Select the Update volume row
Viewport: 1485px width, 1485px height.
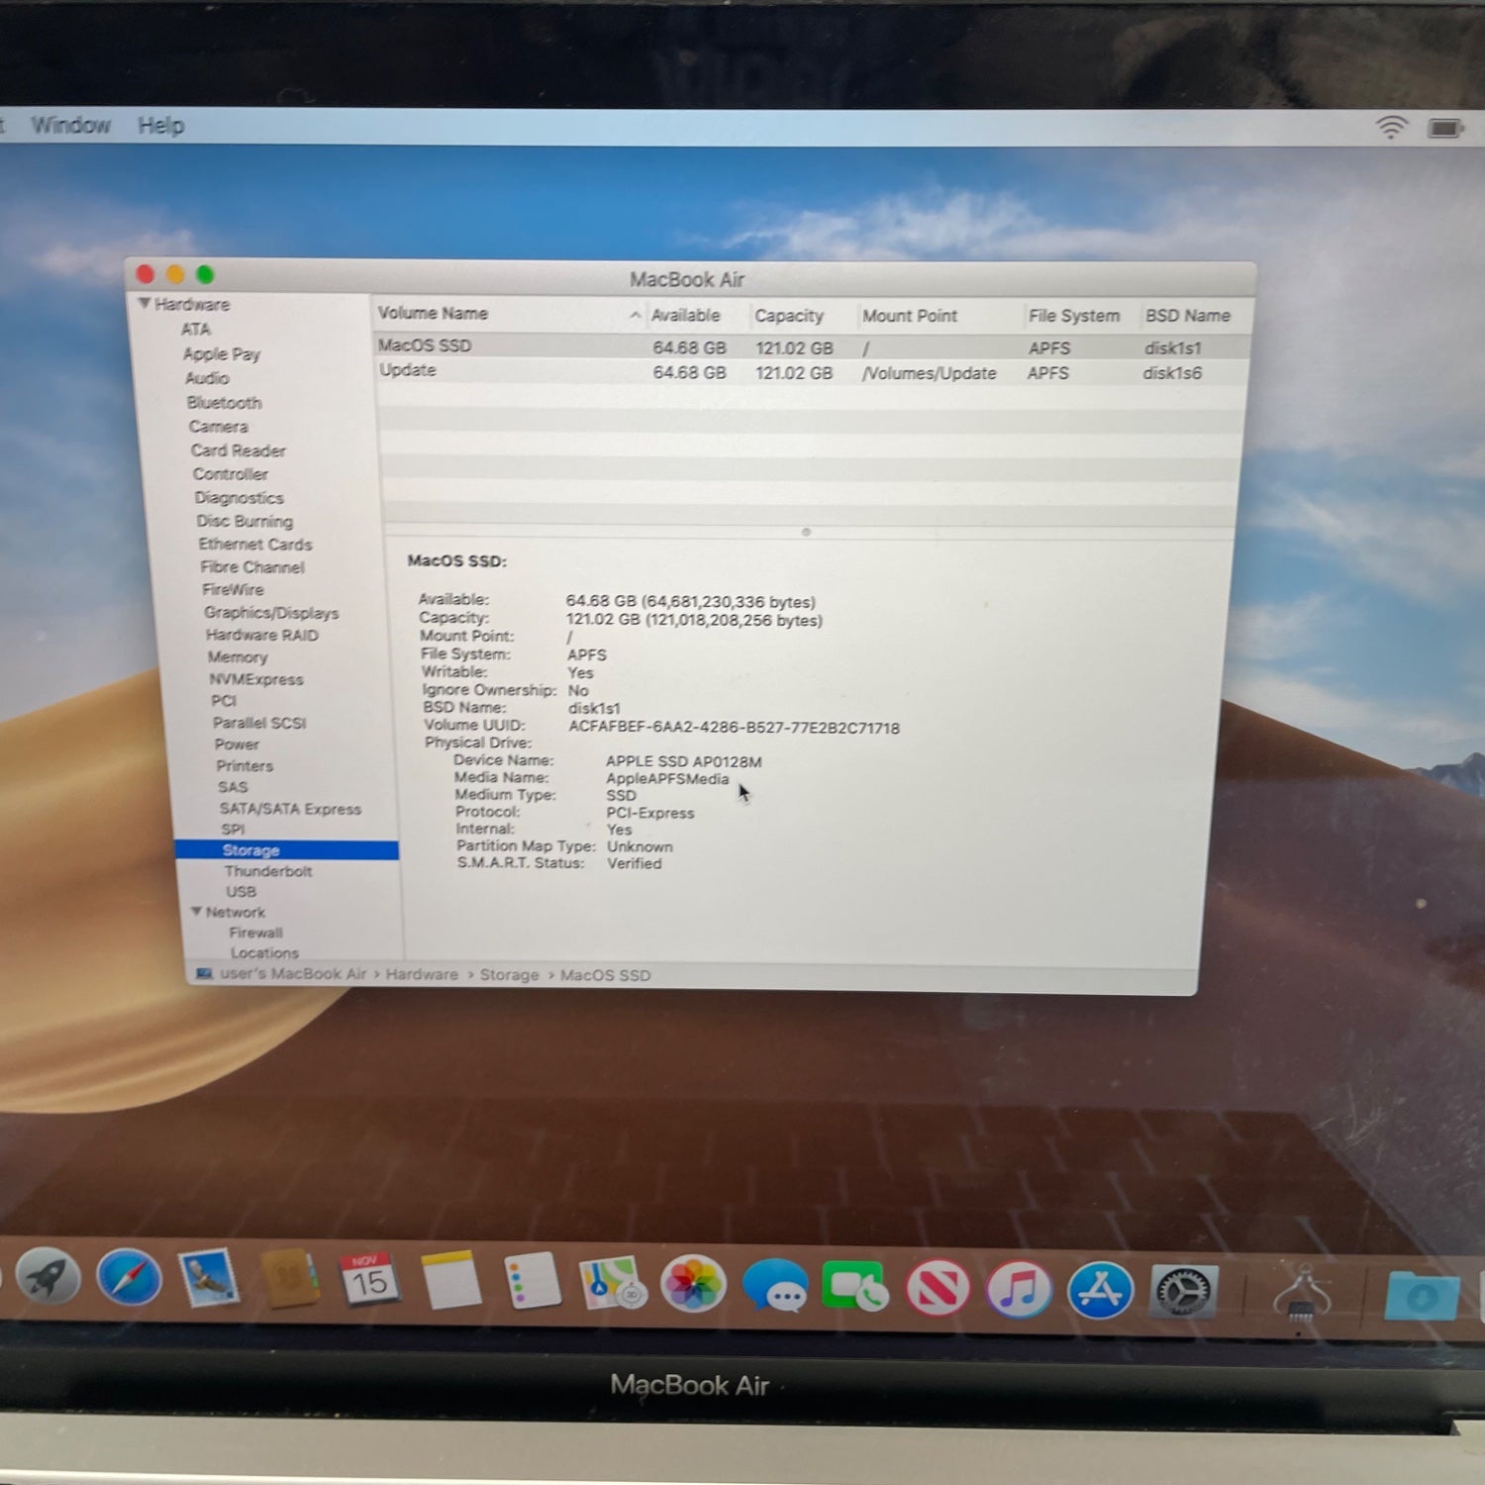coord(408,370)
